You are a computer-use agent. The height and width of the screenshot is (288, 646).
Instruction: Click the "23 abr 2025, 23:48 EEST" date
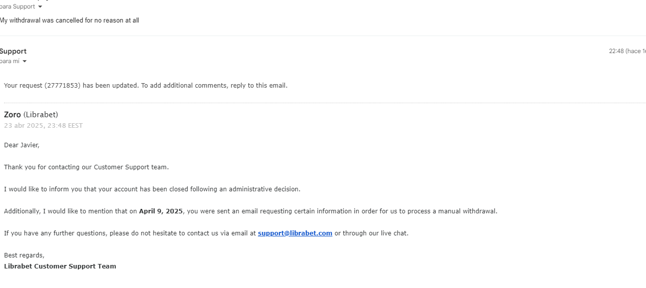coord(43,126)
